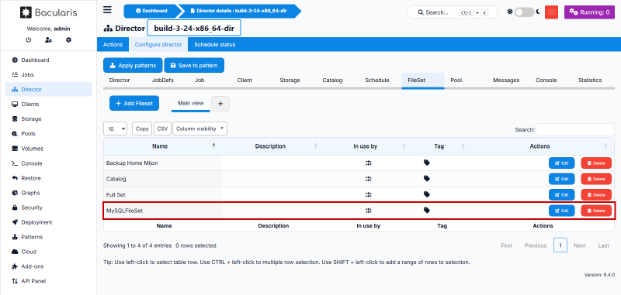Open the hamburger menu icon
Viewport: 621px width, 295px height.
[107, 10]
